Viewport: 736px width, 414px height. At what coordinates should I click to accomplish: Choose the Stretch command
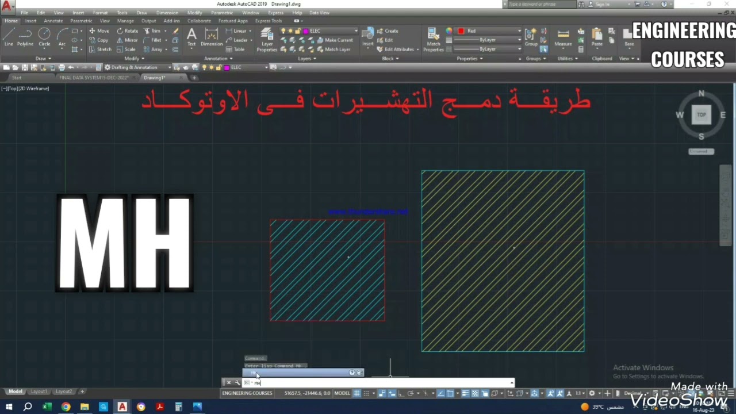(x=100, y=49)
